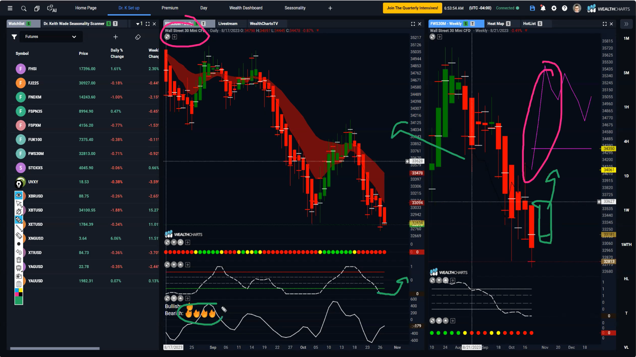Open the watchlist panel tab count dropdown
The height and width of the screenshot is (357, 636).
pos(139,24)
